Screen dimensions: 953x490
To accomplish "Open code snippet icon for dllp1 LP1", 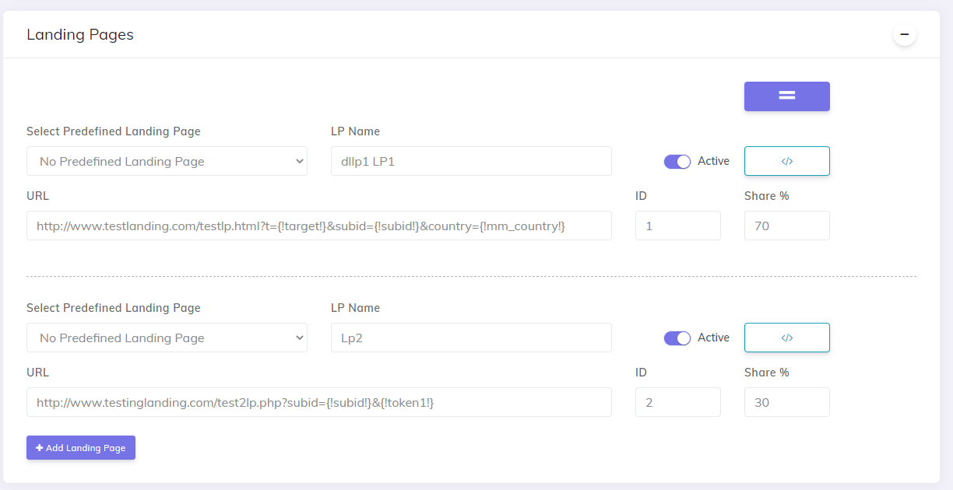I will tap(787, 161).
